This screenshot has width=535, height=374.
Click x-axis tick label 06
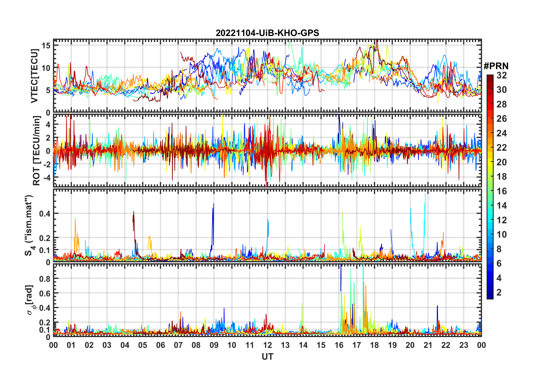(x=161, y=345)
